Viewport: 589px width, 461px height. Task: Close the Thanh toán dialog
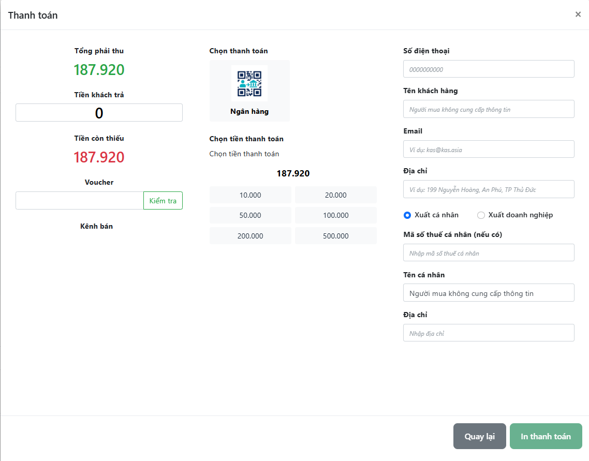(578, 14)
